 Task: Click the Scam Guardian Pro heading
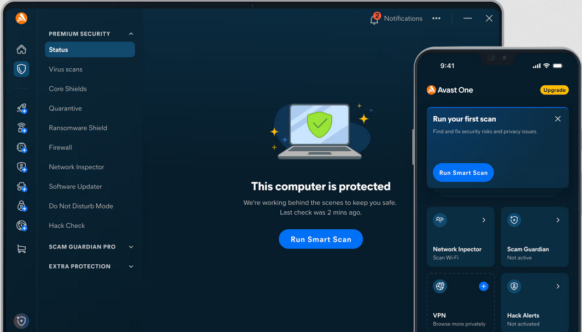click(x=82, y=247)
